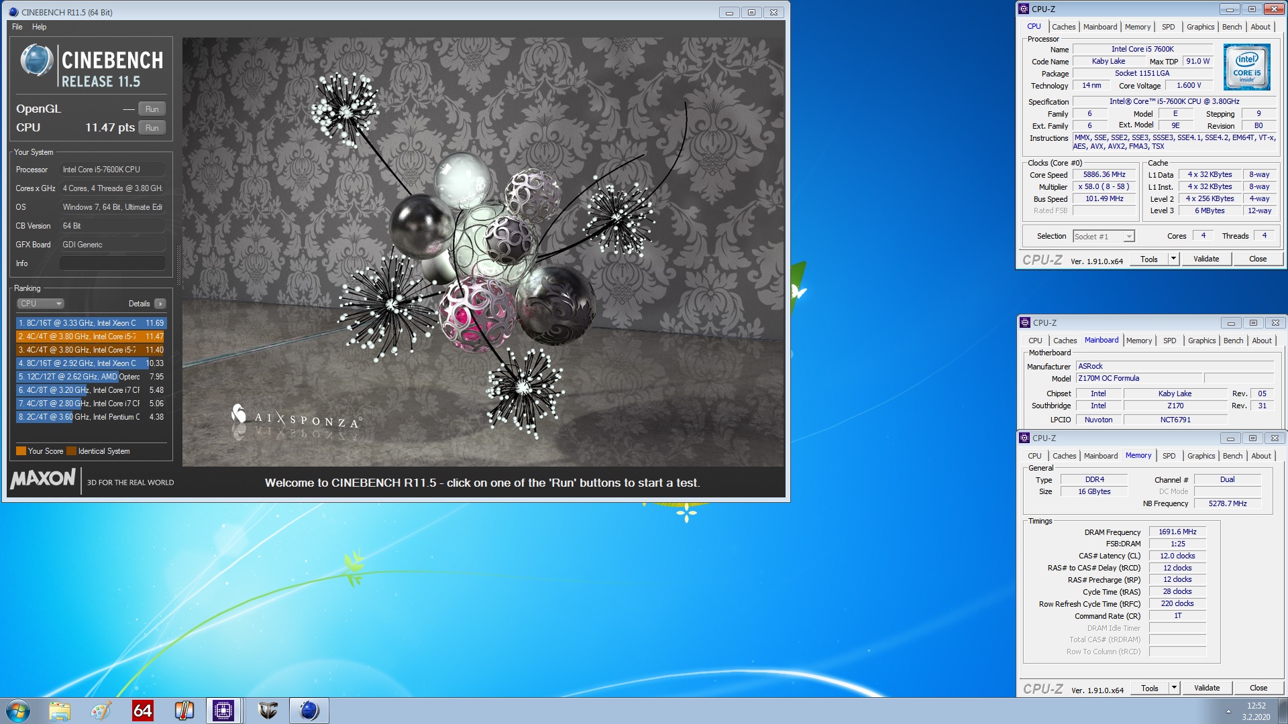Screen dimensions: 1288x724
Task: Open Graphics tab in Memory CPU-Z window
Action: pos(1201,456)
